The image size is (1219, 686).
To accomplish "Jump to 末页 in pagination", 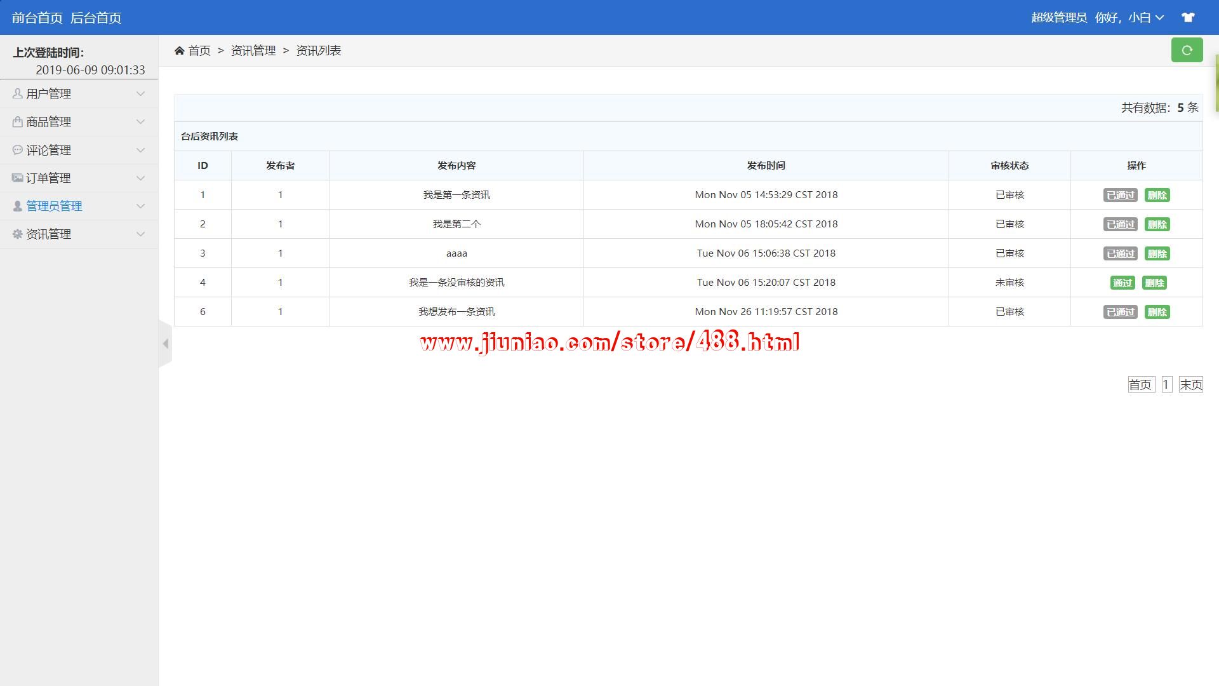I will [1190, 385].
